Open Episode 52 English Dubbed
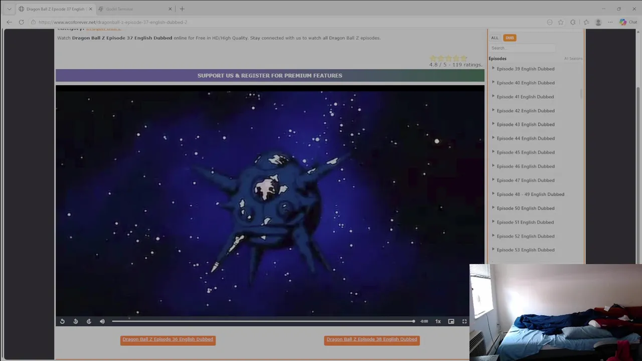The image size is (642, 361). pos(526,236)
